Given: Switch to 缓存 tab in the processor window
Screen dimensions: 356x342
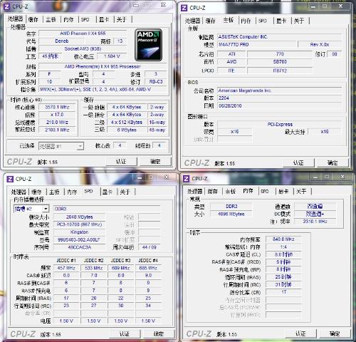Looking at the screenshot, I should [33, 19].
